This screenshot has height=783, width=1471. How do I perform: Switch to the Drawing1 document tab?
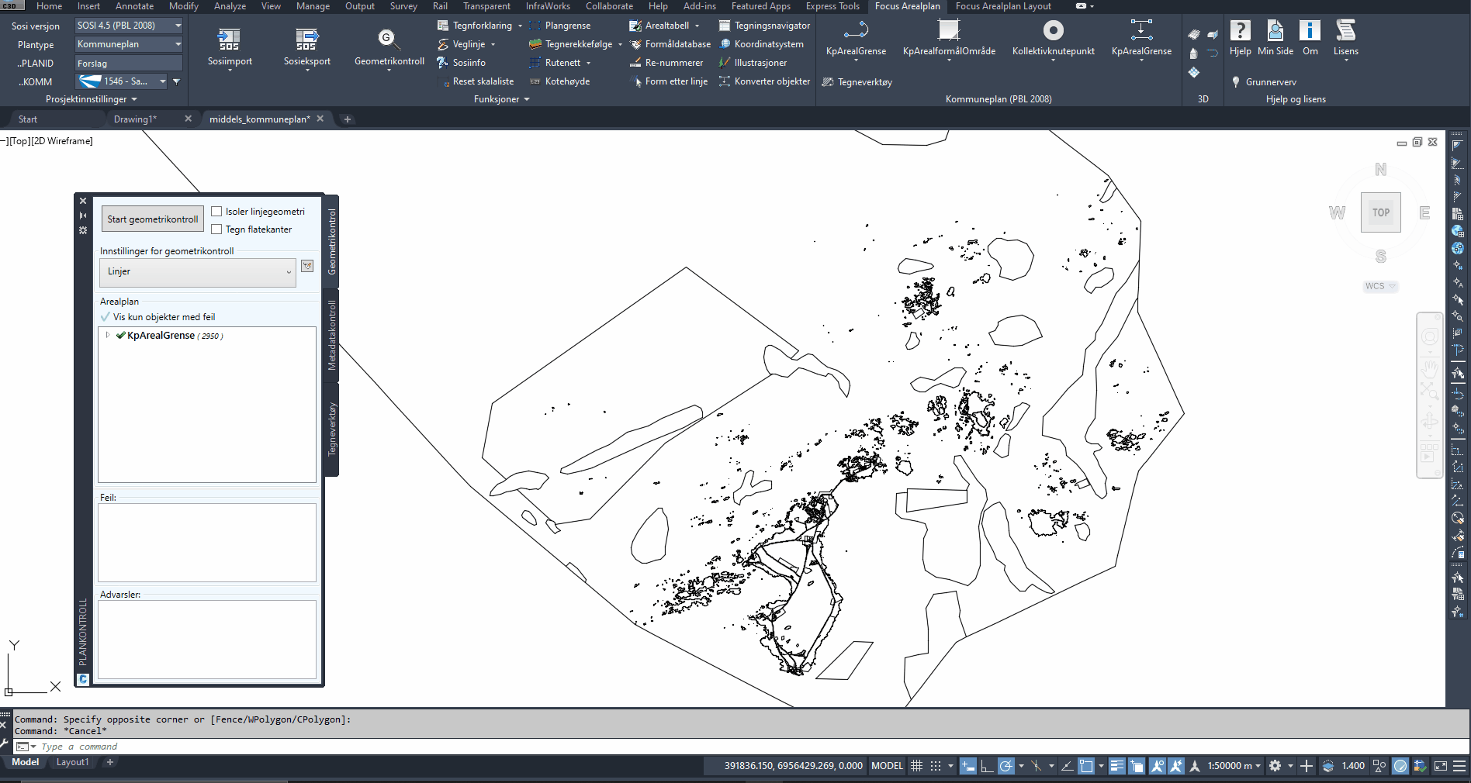click(135, 119)
